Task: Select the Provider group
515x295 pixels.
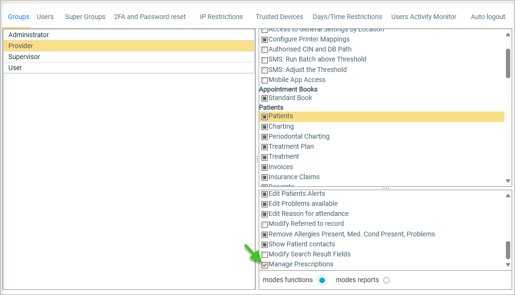Action: (x=129, y=46)
